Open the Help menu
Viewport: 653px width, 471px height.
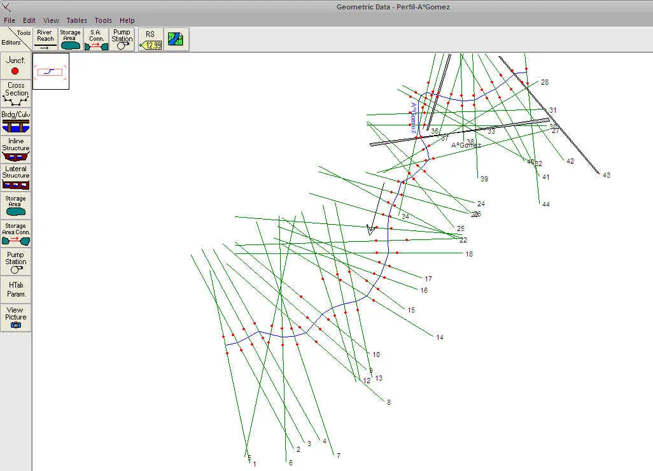point(127,20)
